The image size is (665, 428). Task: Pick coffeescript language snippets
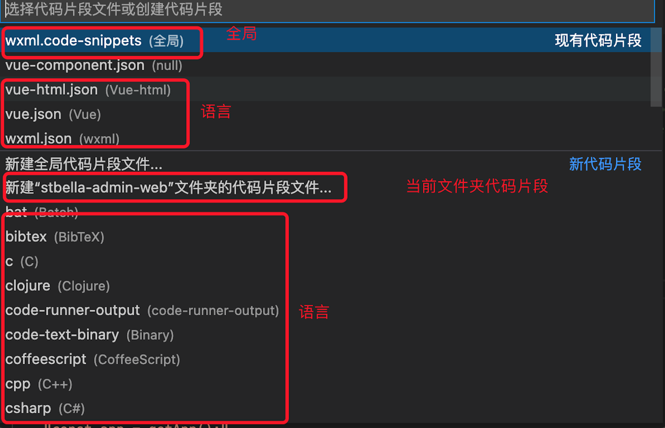click(325, 359)
